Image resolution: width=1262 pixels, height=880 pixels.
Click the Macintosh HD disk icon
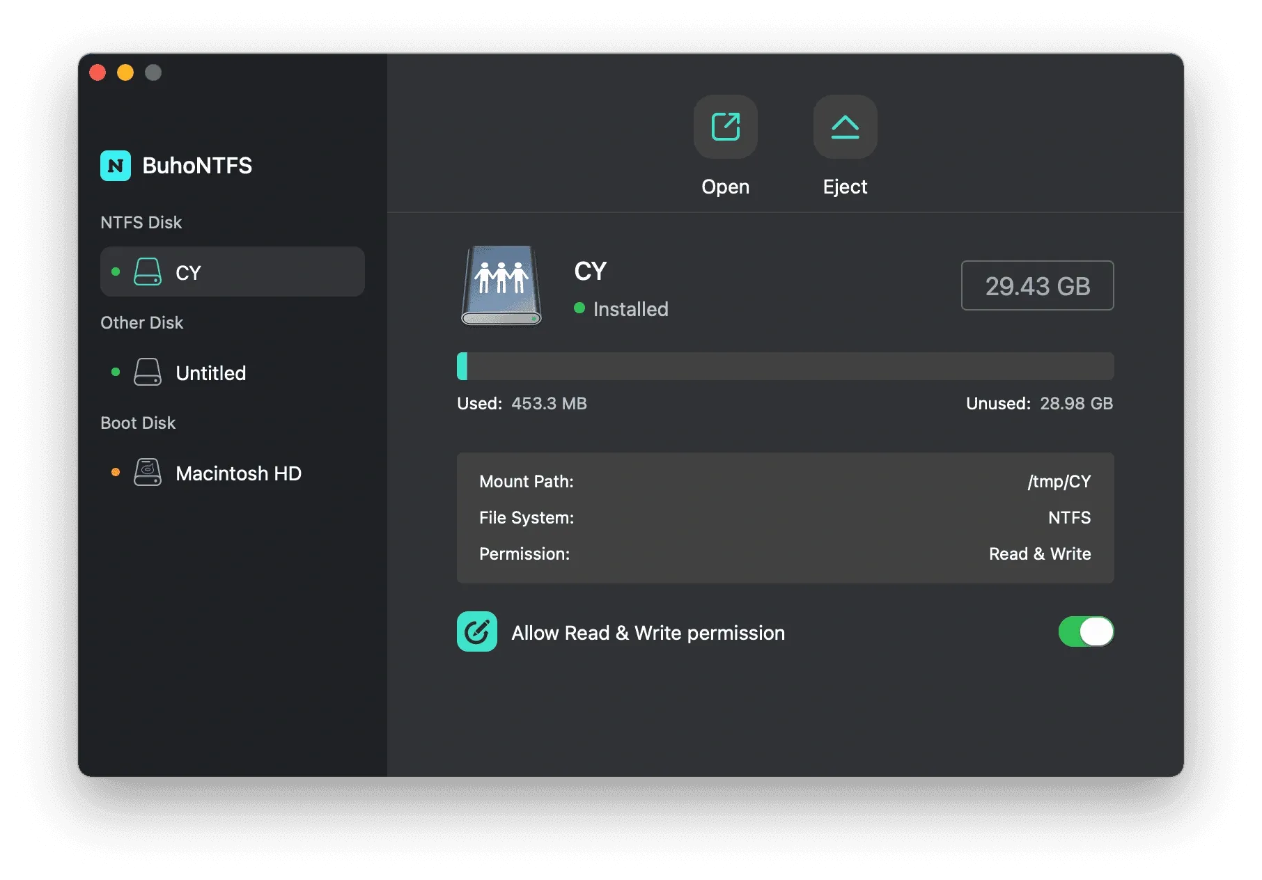tap(148, 473)
